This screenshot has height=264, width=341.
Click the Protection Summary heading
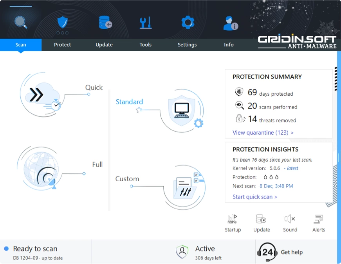[x=267, y=77]
